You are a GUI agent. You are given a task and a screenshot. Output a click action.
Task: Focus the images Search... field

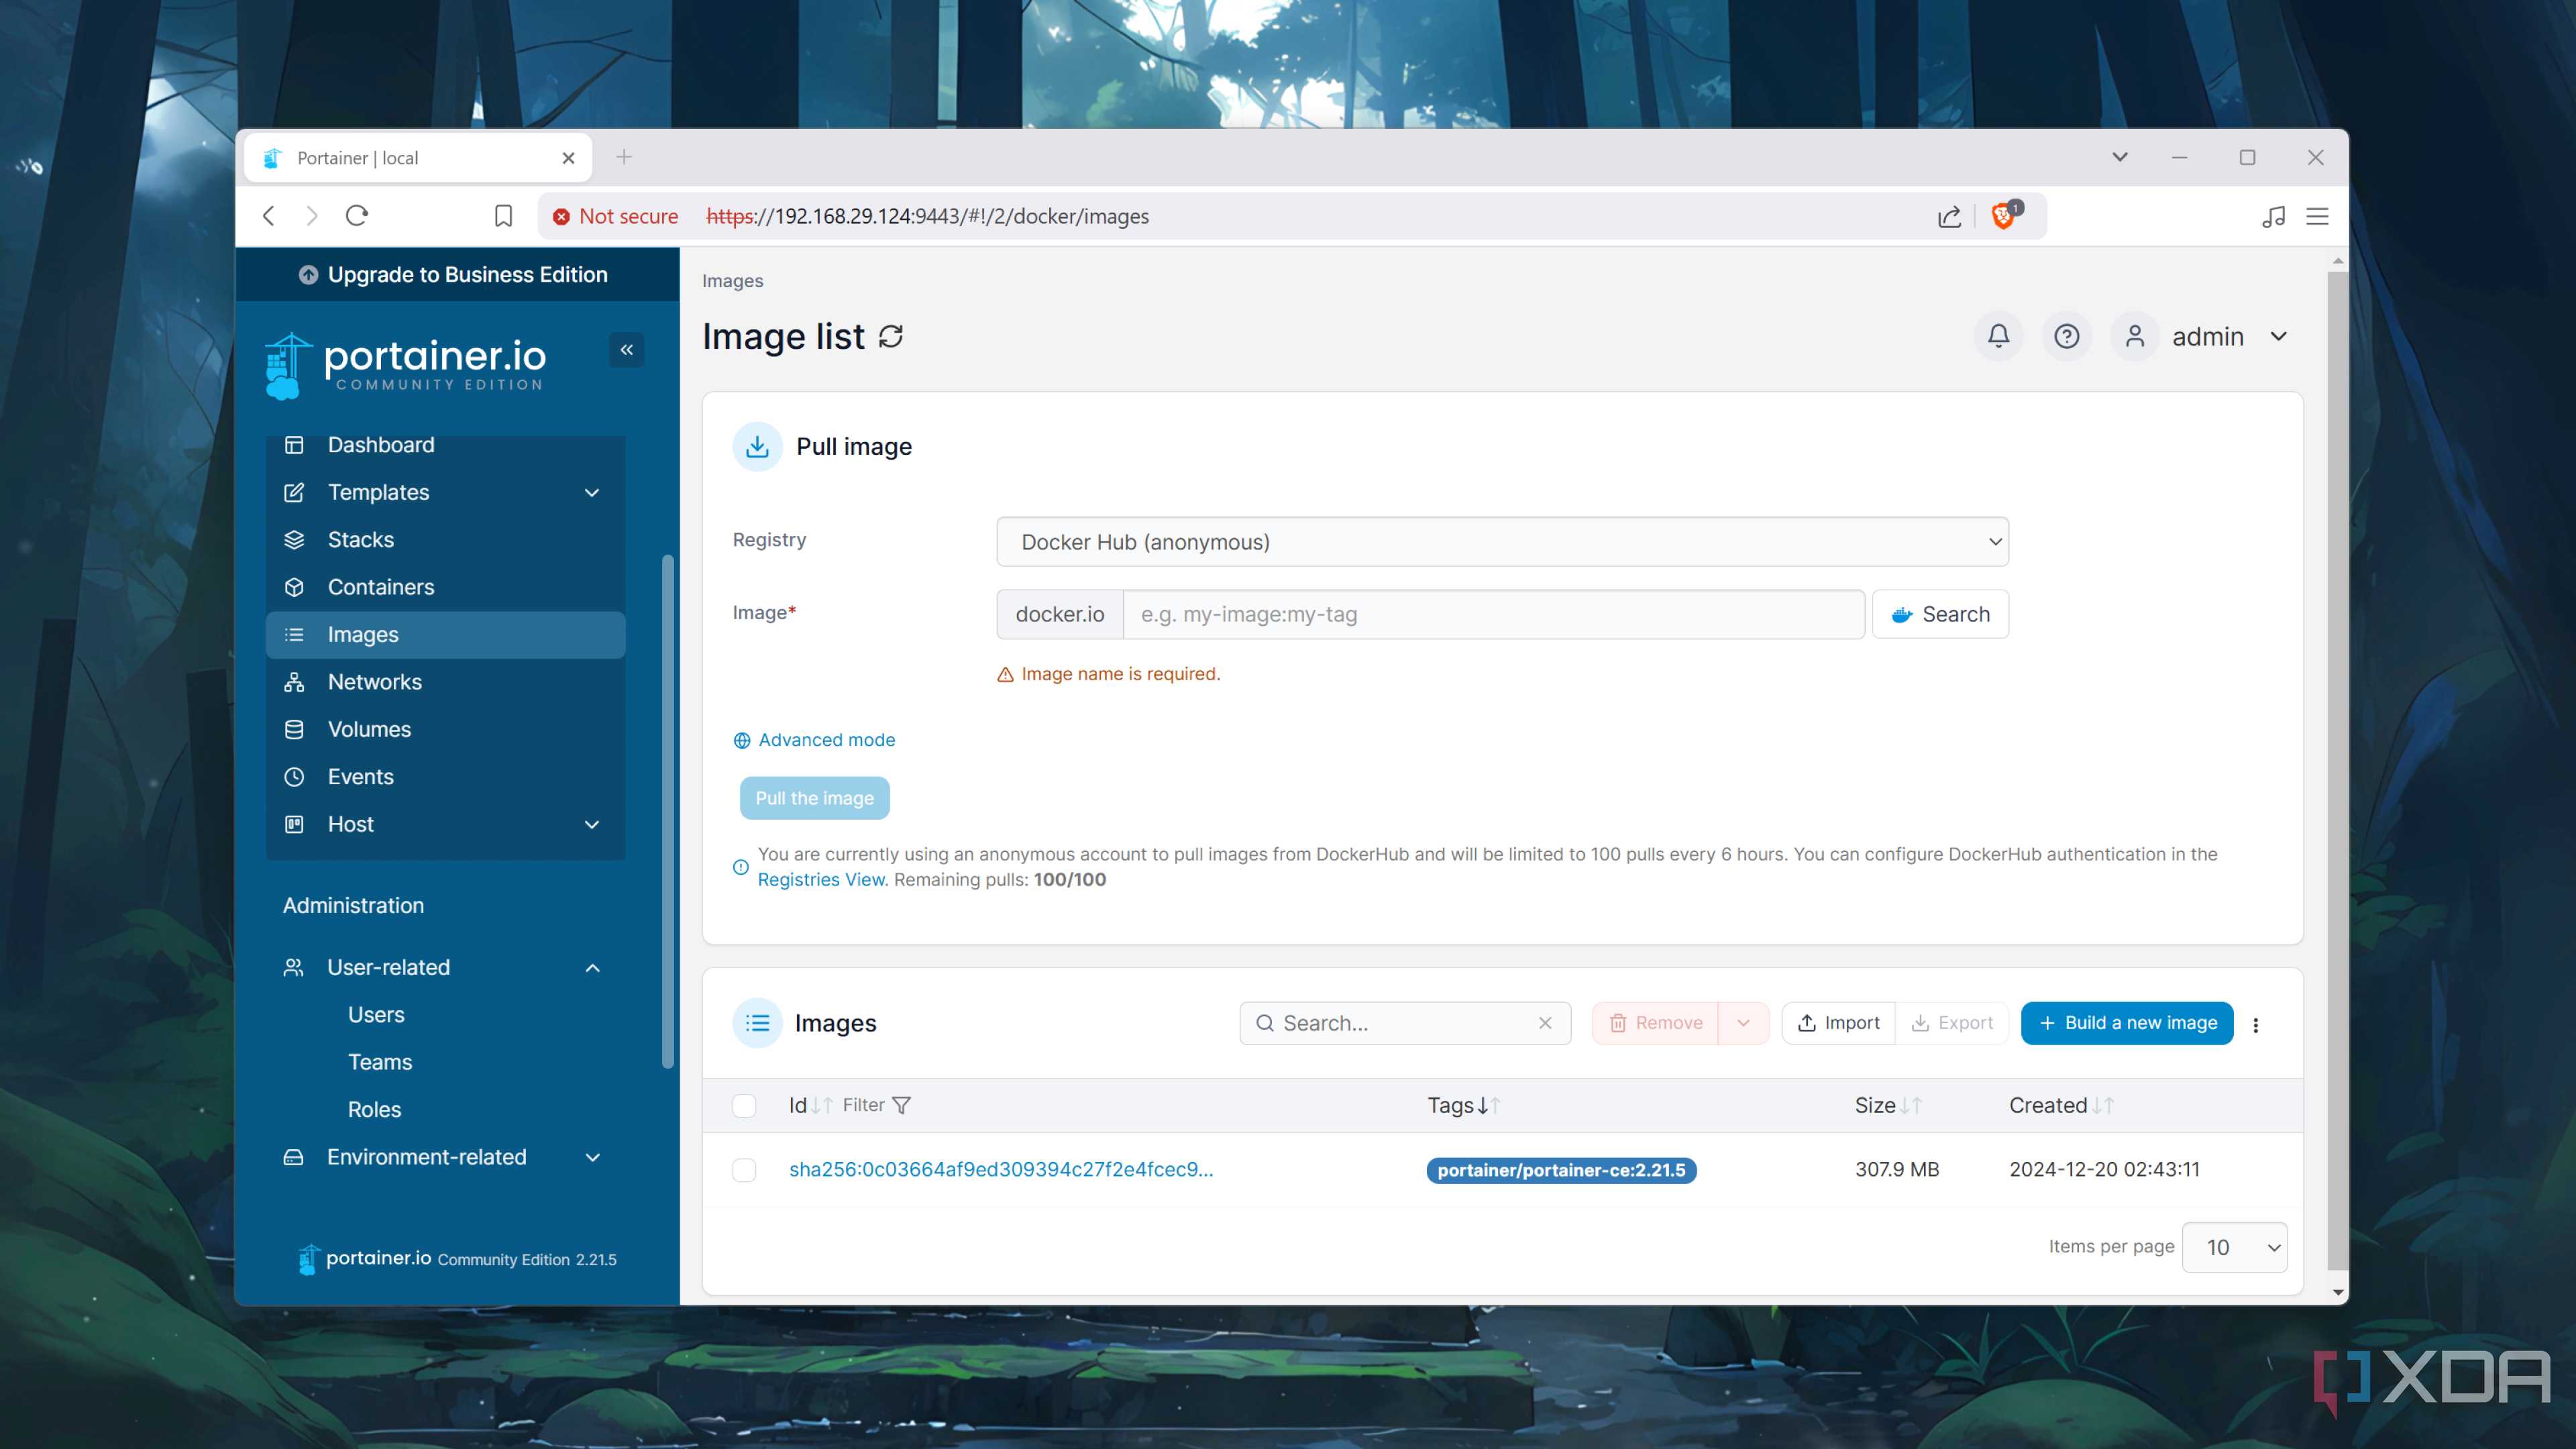1405,1023
